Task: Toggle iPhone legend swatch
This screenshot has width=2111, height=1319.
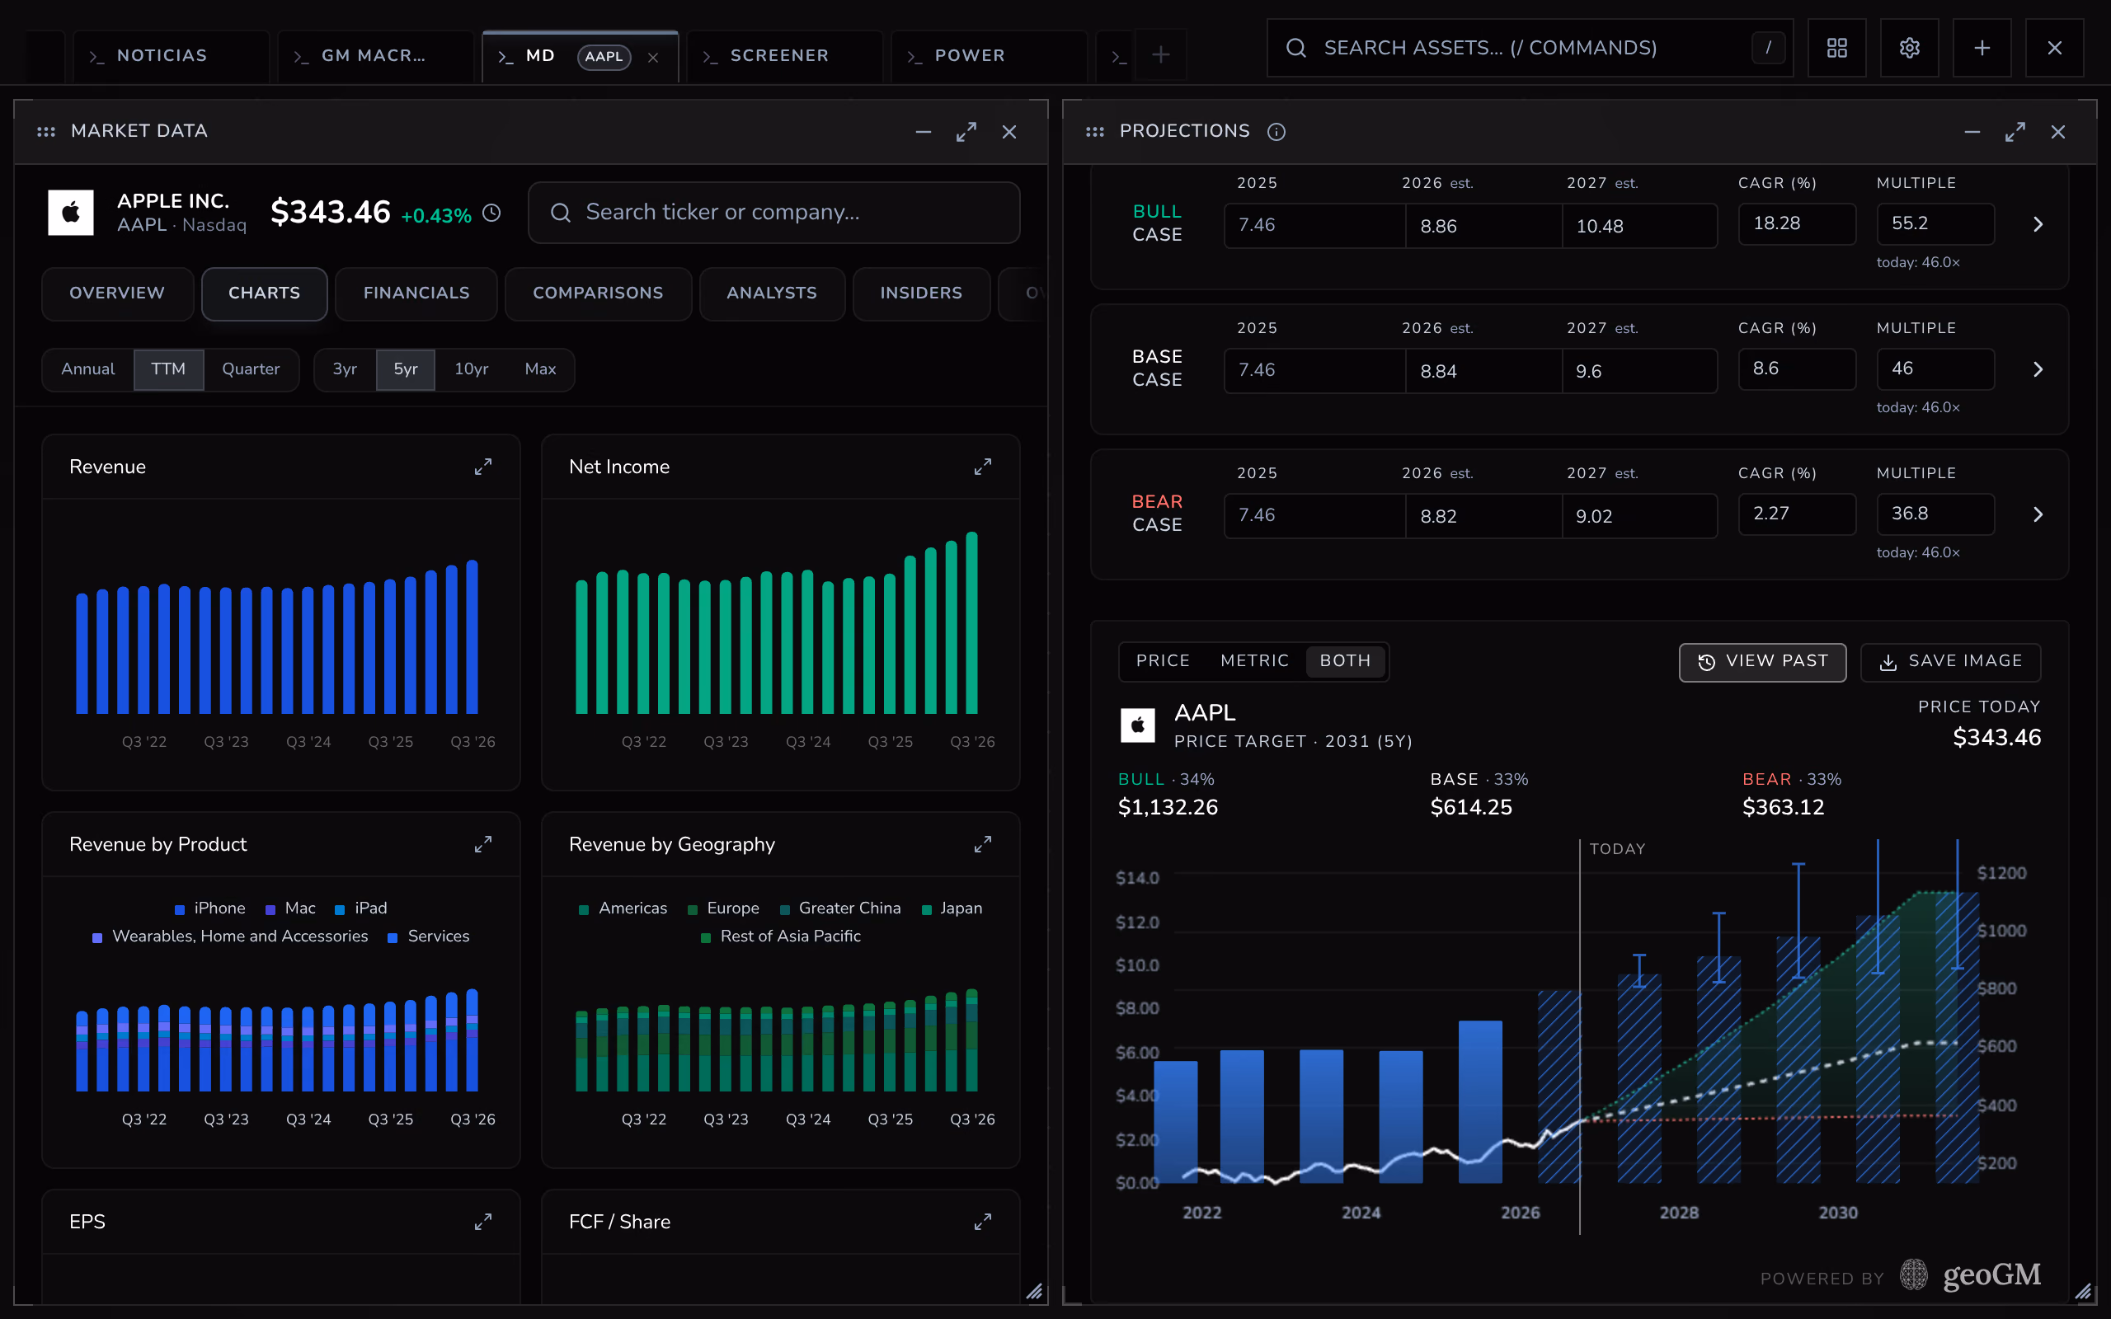Action: coord(180,910)
